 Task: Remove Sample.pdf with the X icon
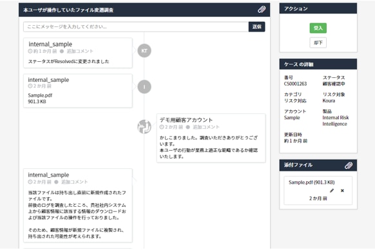(x=342, y=191)
